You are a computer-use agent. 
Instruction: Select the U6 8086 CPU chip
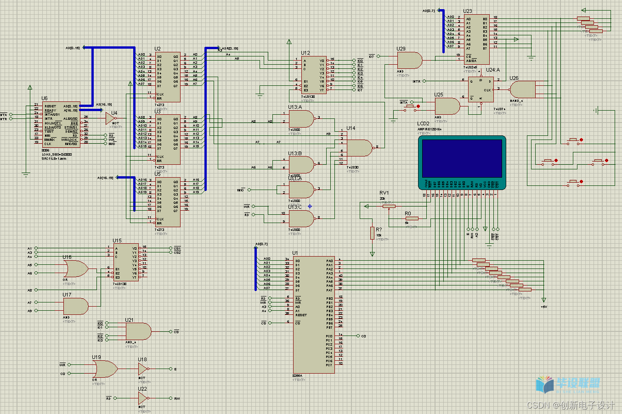click(61, 124)
